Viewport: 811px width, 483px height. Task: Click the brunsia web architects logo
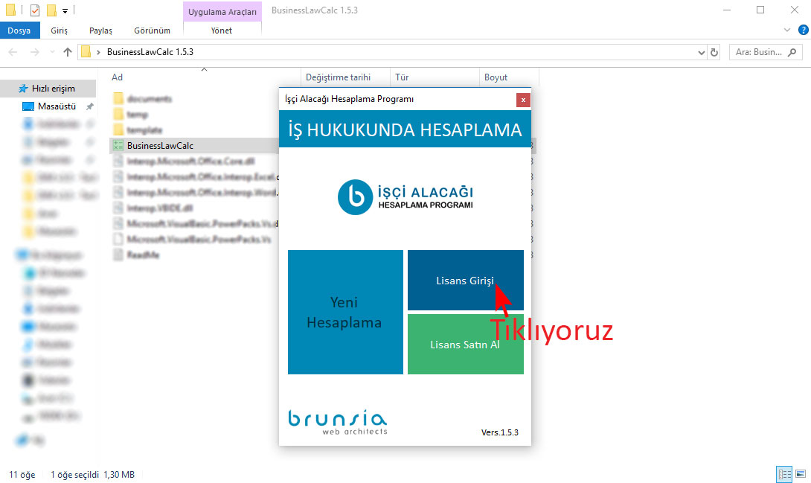point(337,423)
